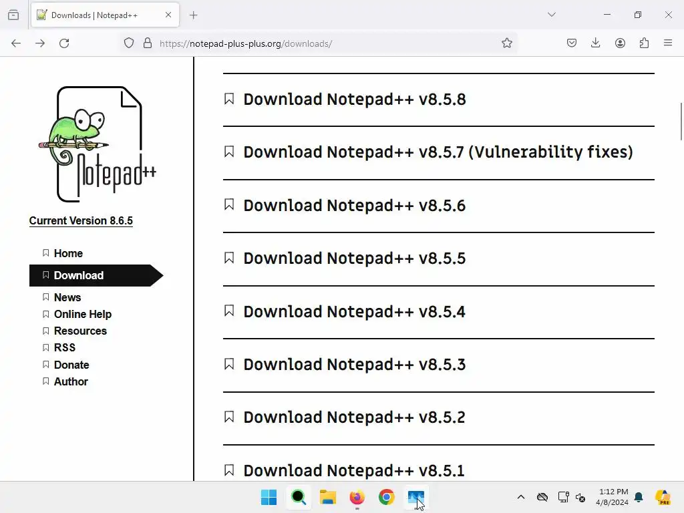Open the Firefox View icon beside tabs

click(13, 15)
